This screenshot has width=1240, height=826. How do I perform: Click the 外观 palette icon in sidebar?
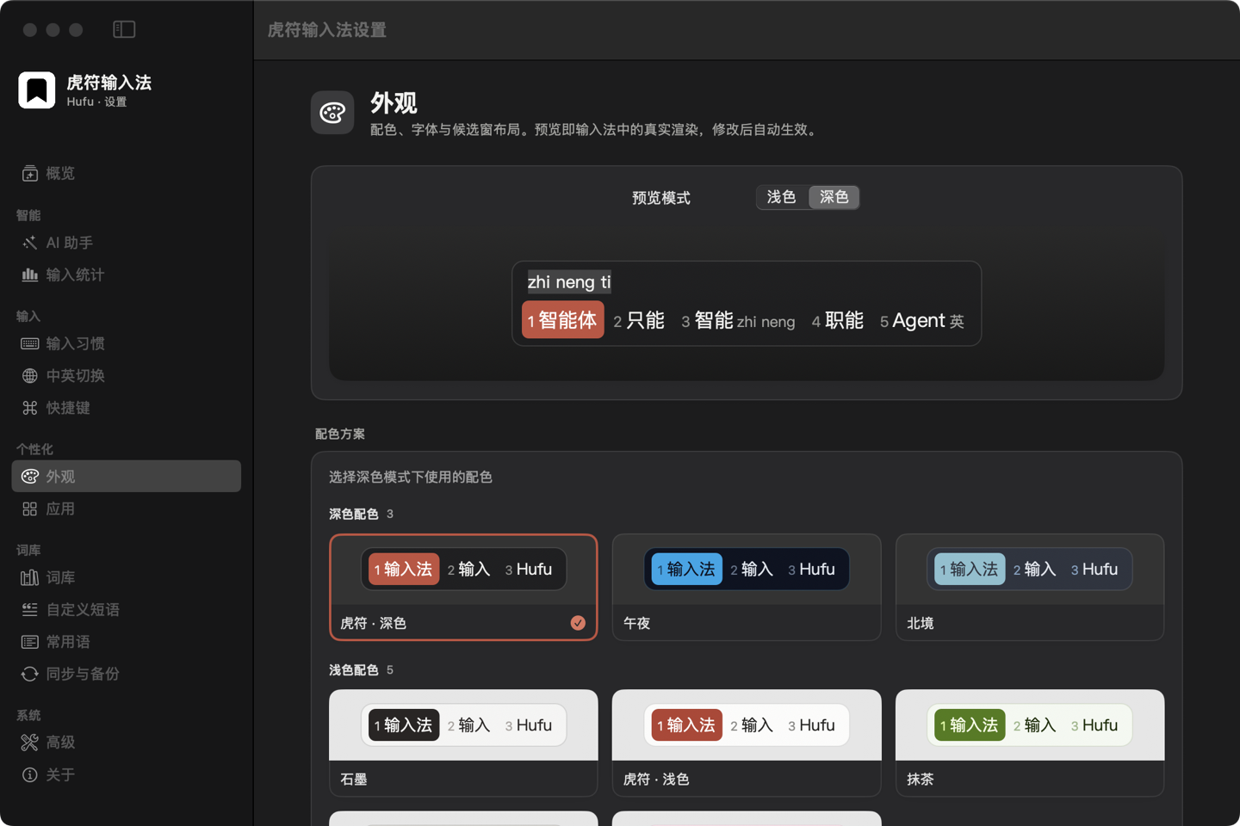pyautogui.click(x=29, y=477)
